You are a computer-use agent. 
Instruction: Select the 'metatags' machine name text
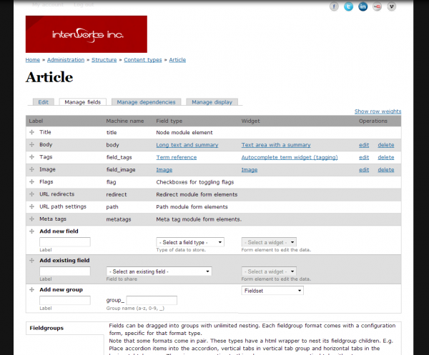point(119,219)
